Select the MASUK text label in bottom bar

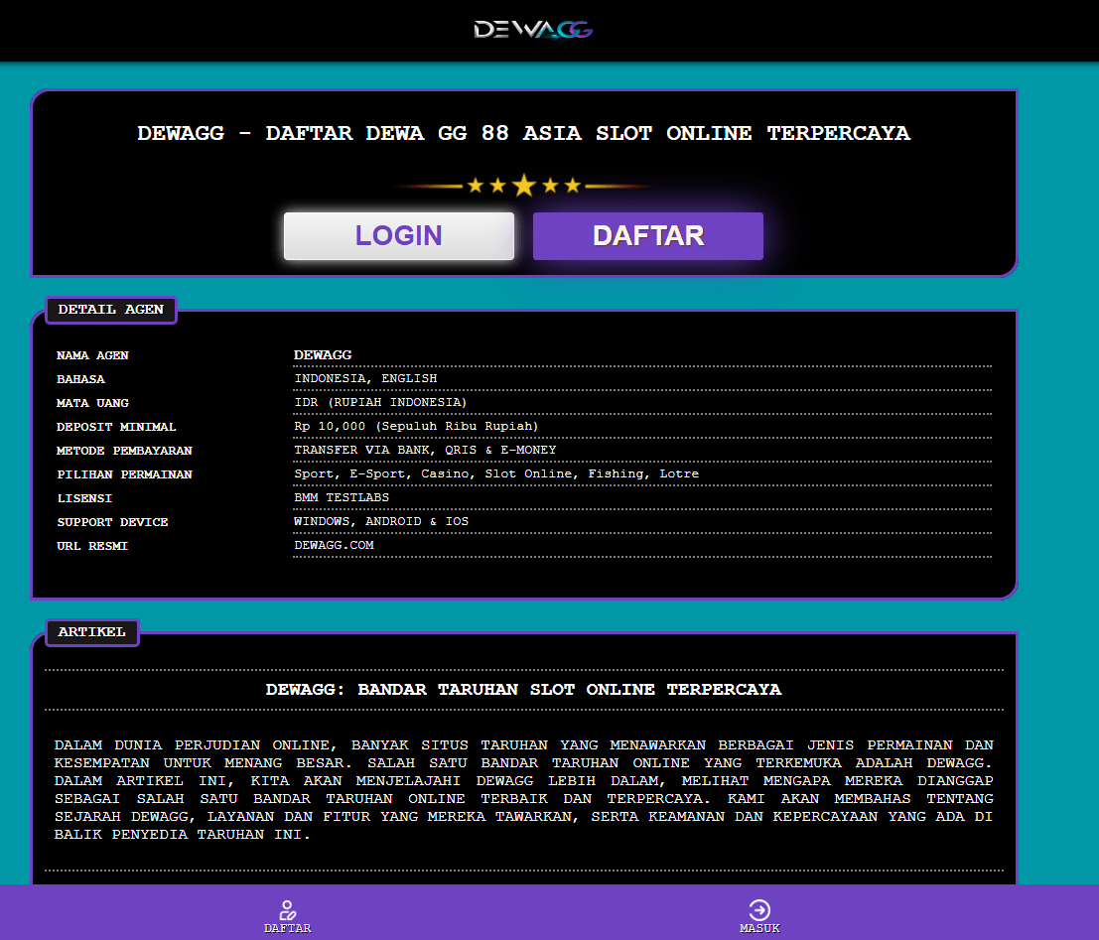759,929
